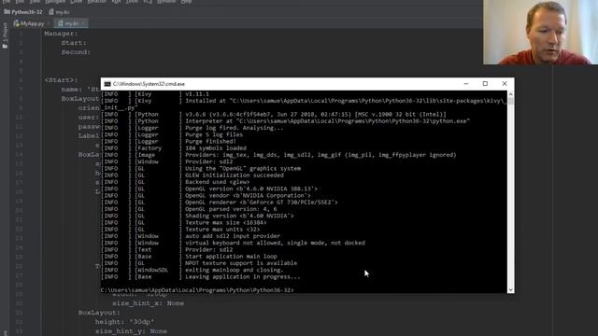Screen dimensions: 598x336
Task: Click 'Manager:' line in the editor
Action: pos(61,34)
